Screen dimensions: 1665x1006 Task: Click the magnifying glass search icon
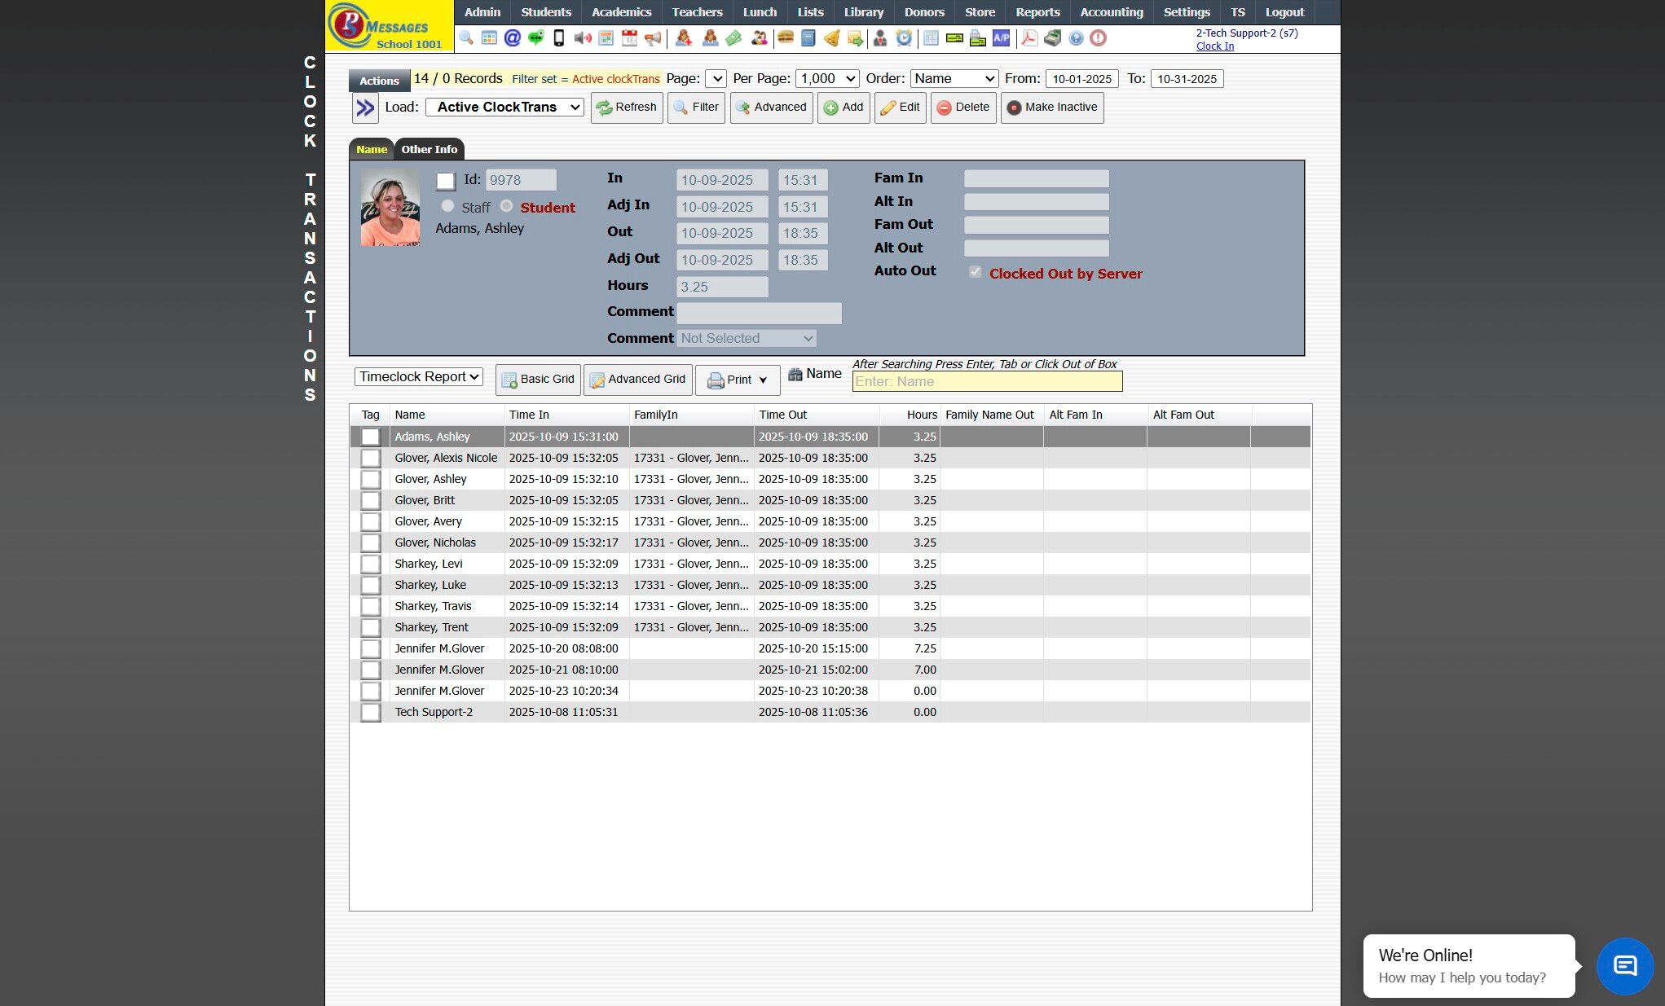[x=466, y=38]
